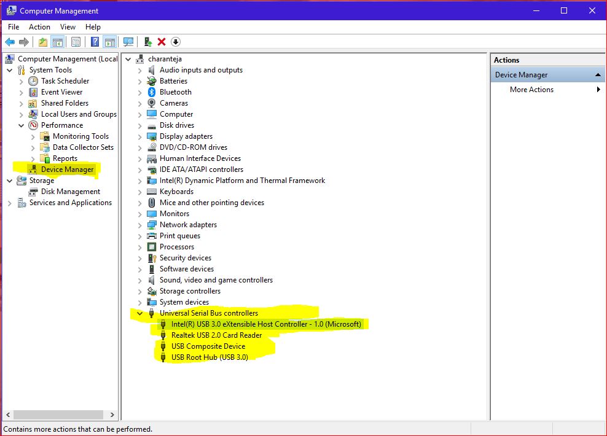Image resolution: width=607 pixels, height=436 pixels.
Task: Expand the Network adapters node
Action: (139, 225)
